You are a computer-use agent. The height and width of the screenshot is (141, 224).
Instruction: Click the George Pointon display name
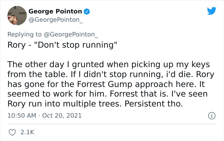tap(55, 12)
